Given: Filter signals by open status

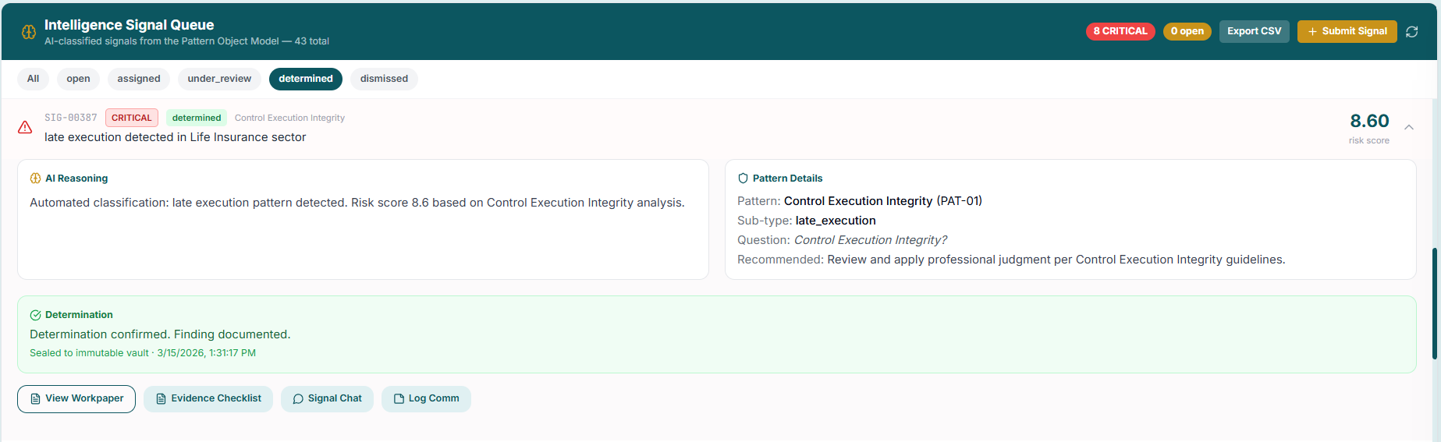Looking at the screenshot, I should (78, 79).
